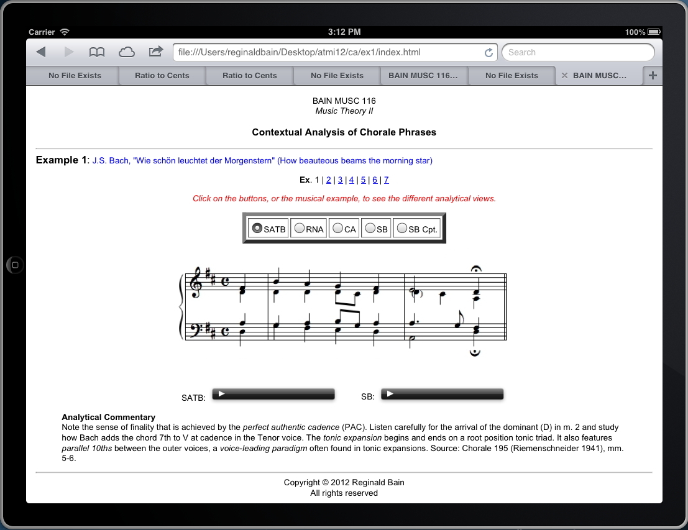688x530 pixels.
Task: Go to example 3 link
Action: pyautogui.click(x=340, y=180)
